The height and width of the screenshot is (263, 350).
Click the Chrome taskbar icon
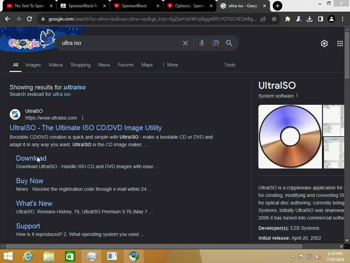pyautogui.click(x=134, y=256)
